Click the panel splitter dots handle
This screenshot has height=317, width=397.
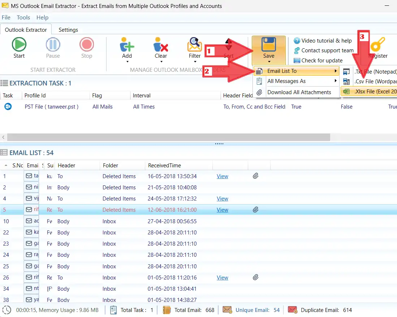(x=219, y=144)
